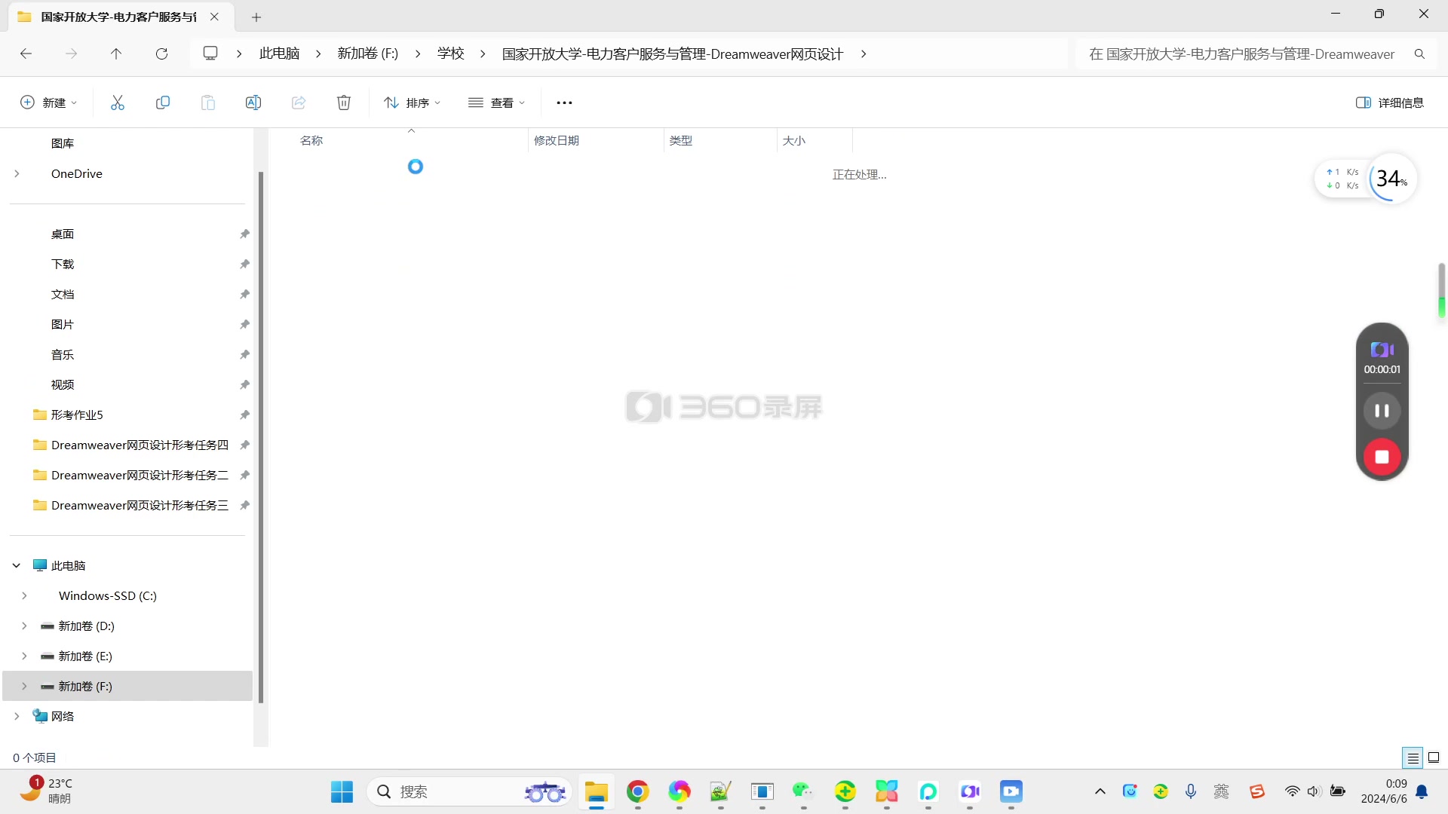
Task: Navigate to 学校 in breadcrumb path
Action: 450,54
